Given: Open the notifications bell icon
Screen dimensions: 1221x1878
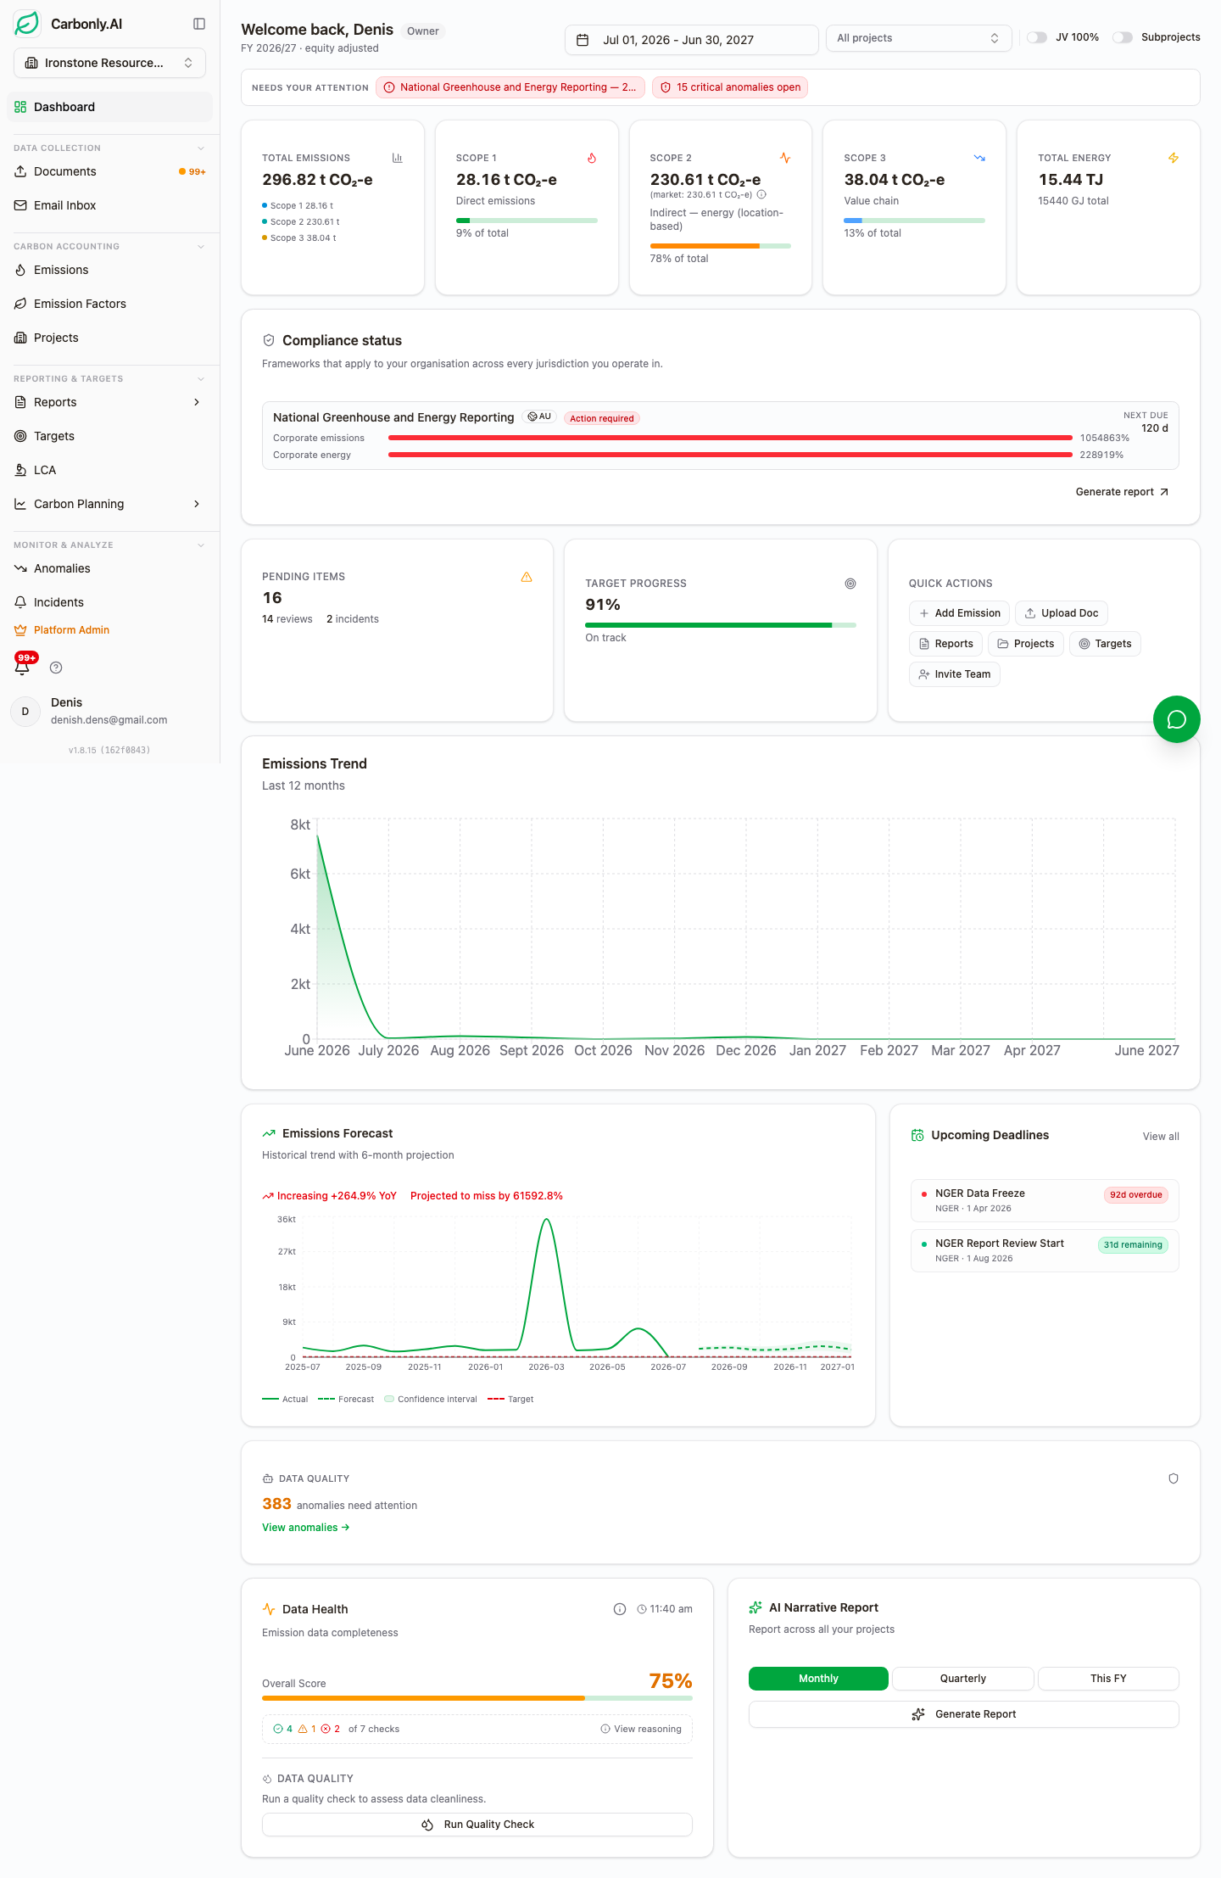Looking at the screenshot, I should point(23,667).
